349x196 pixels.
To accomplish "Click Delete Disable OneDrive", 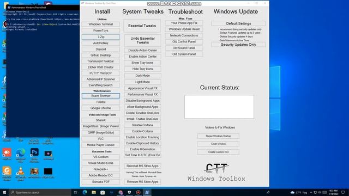I will tap(142, 113).
